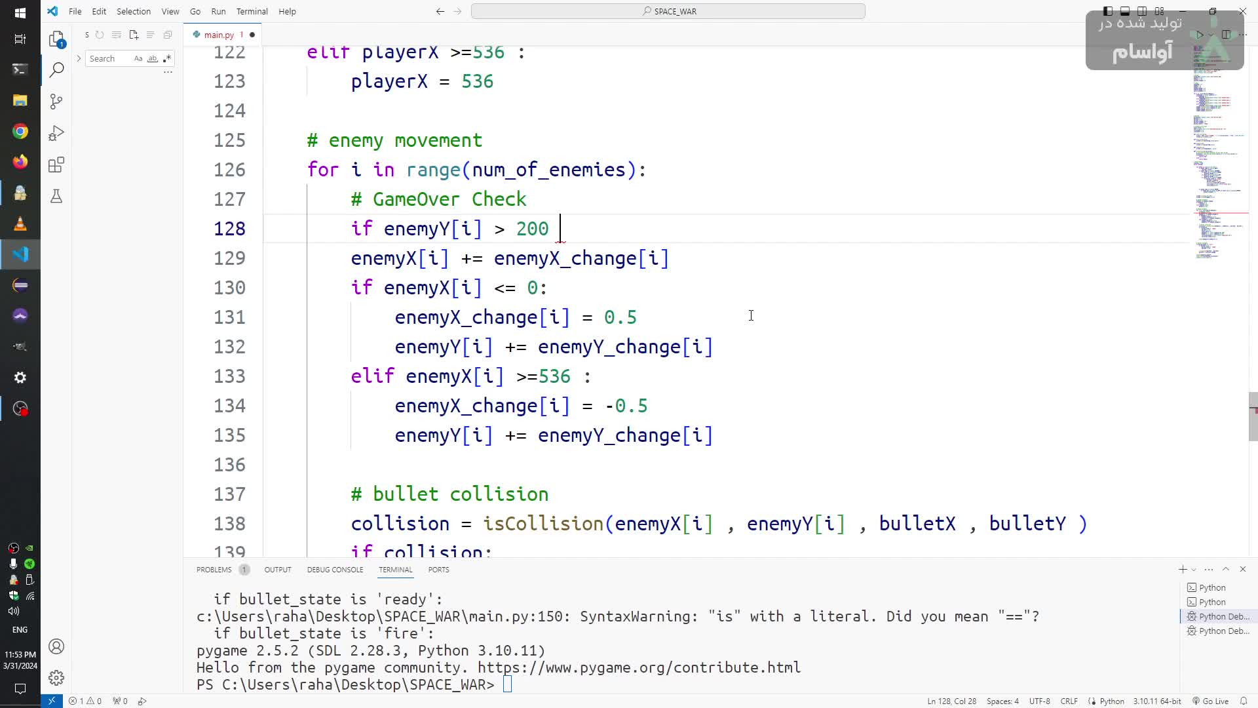This screenshot has width=1258, height=708.
Task: Click the editor vertical scrollbar thumb
Action: [1253, 416]
